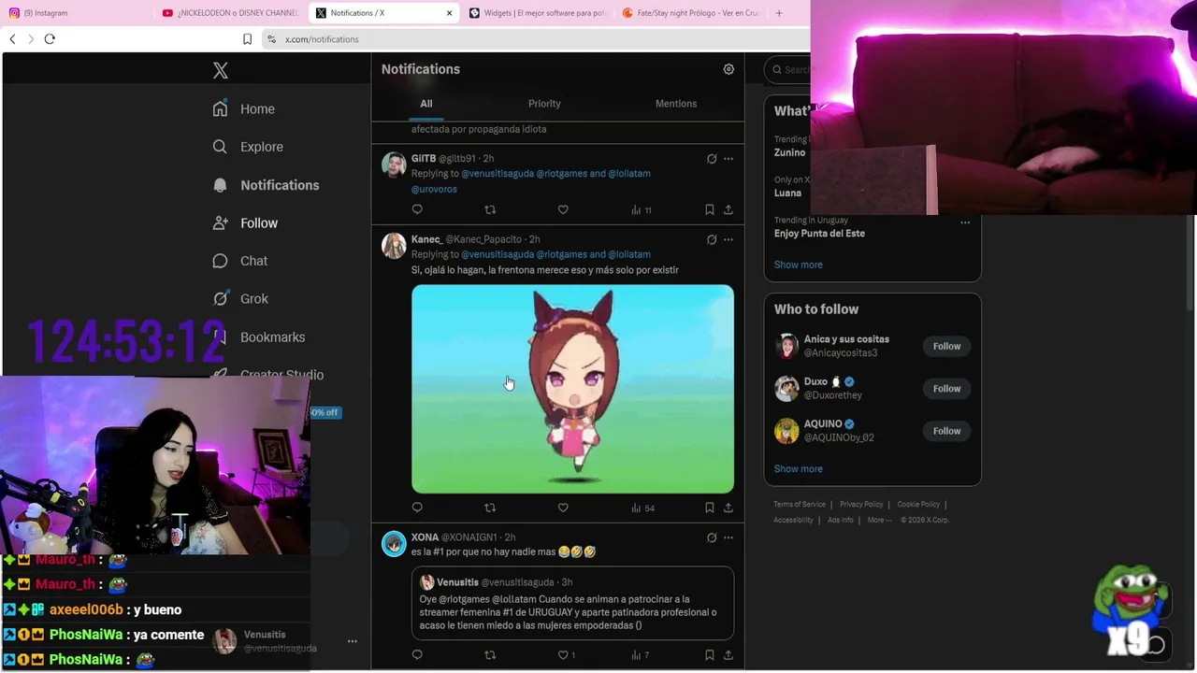Share GlitB's post
The image size is (1197, 673).
click(728, 209)
